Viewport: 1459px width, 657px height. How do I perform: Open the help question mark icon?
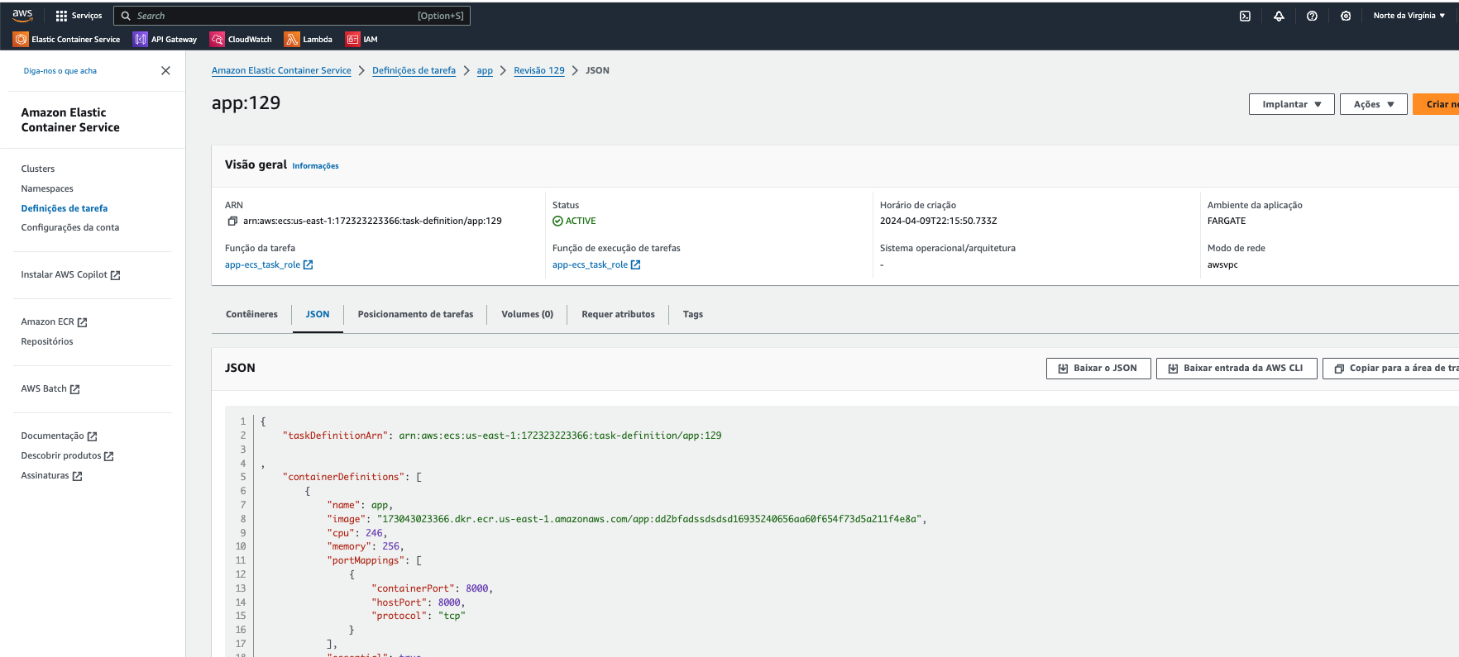(x=1312, y=16)
